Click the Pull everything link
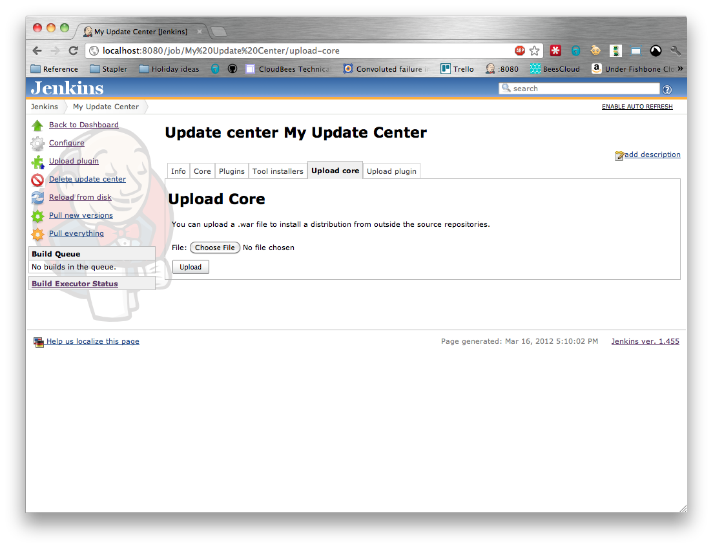This screenshot has height=548, width=713. [x=76, y=233]
